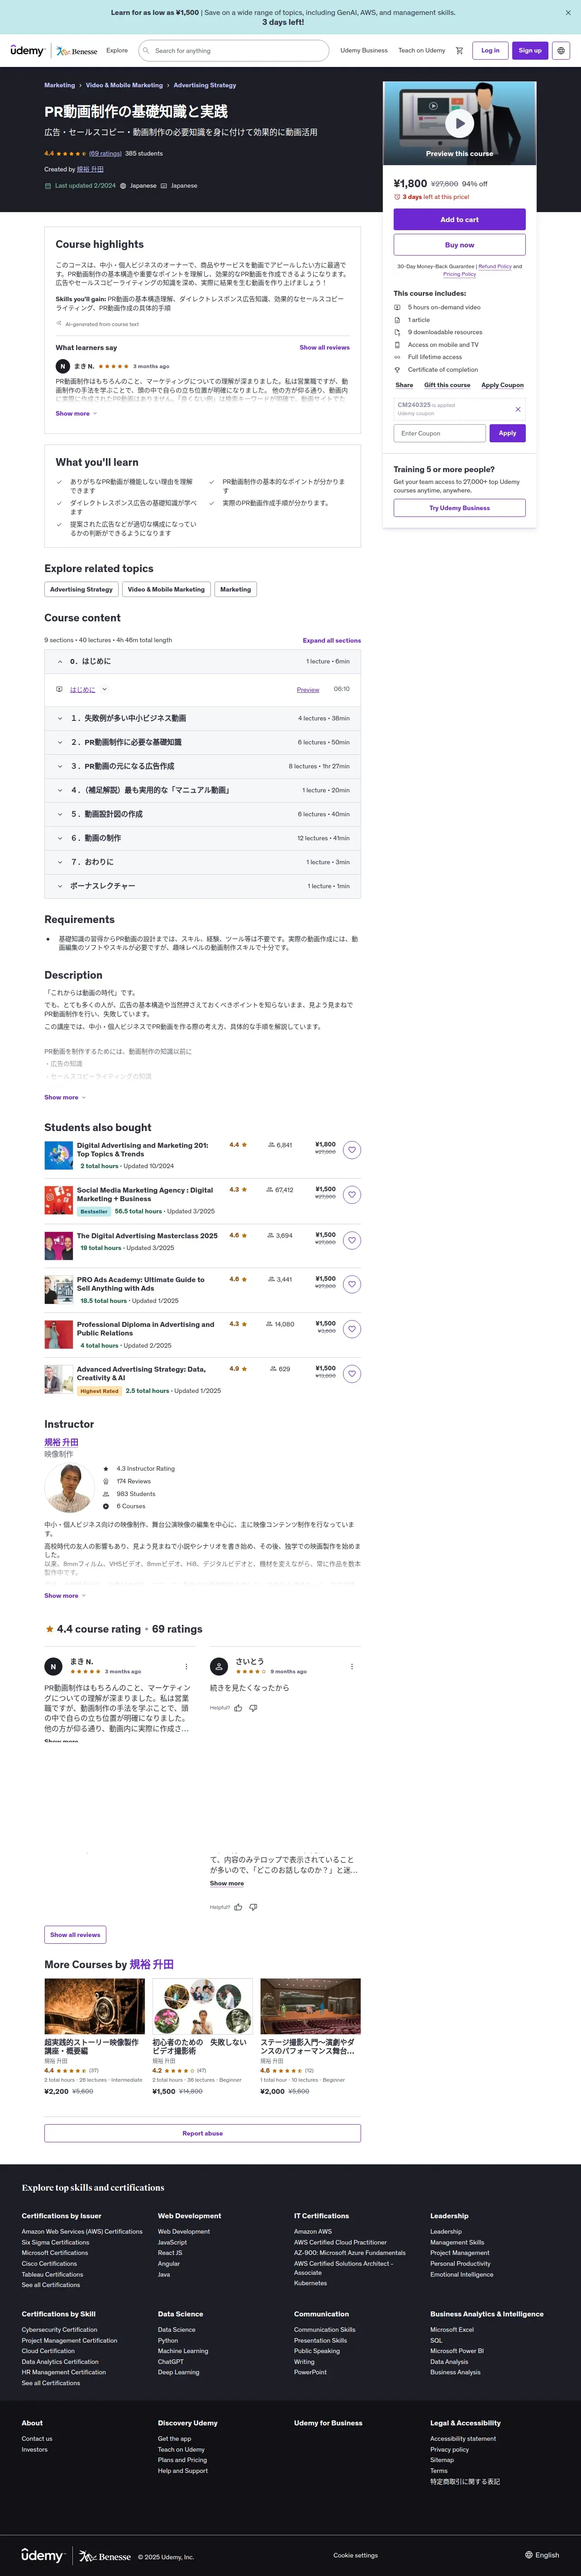Wishlist Professional Diploma in Advertising course

[352, 1329]
